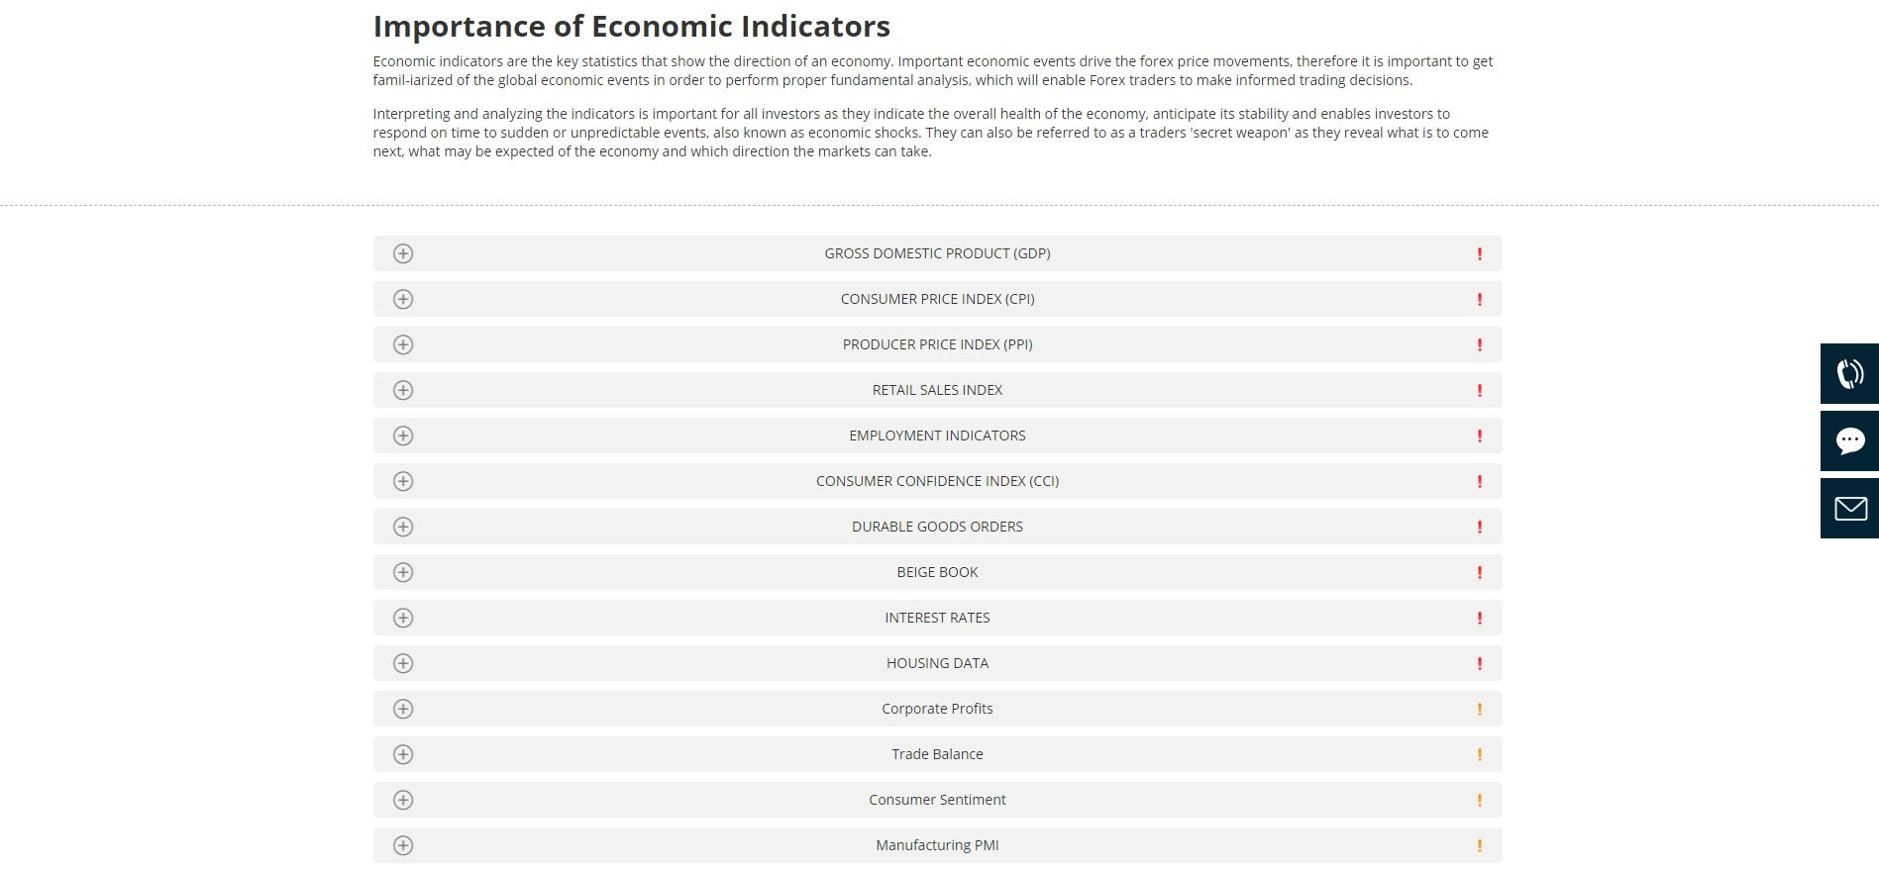Click the orange exclamation beside Trade Balance

coord(1479,753)
